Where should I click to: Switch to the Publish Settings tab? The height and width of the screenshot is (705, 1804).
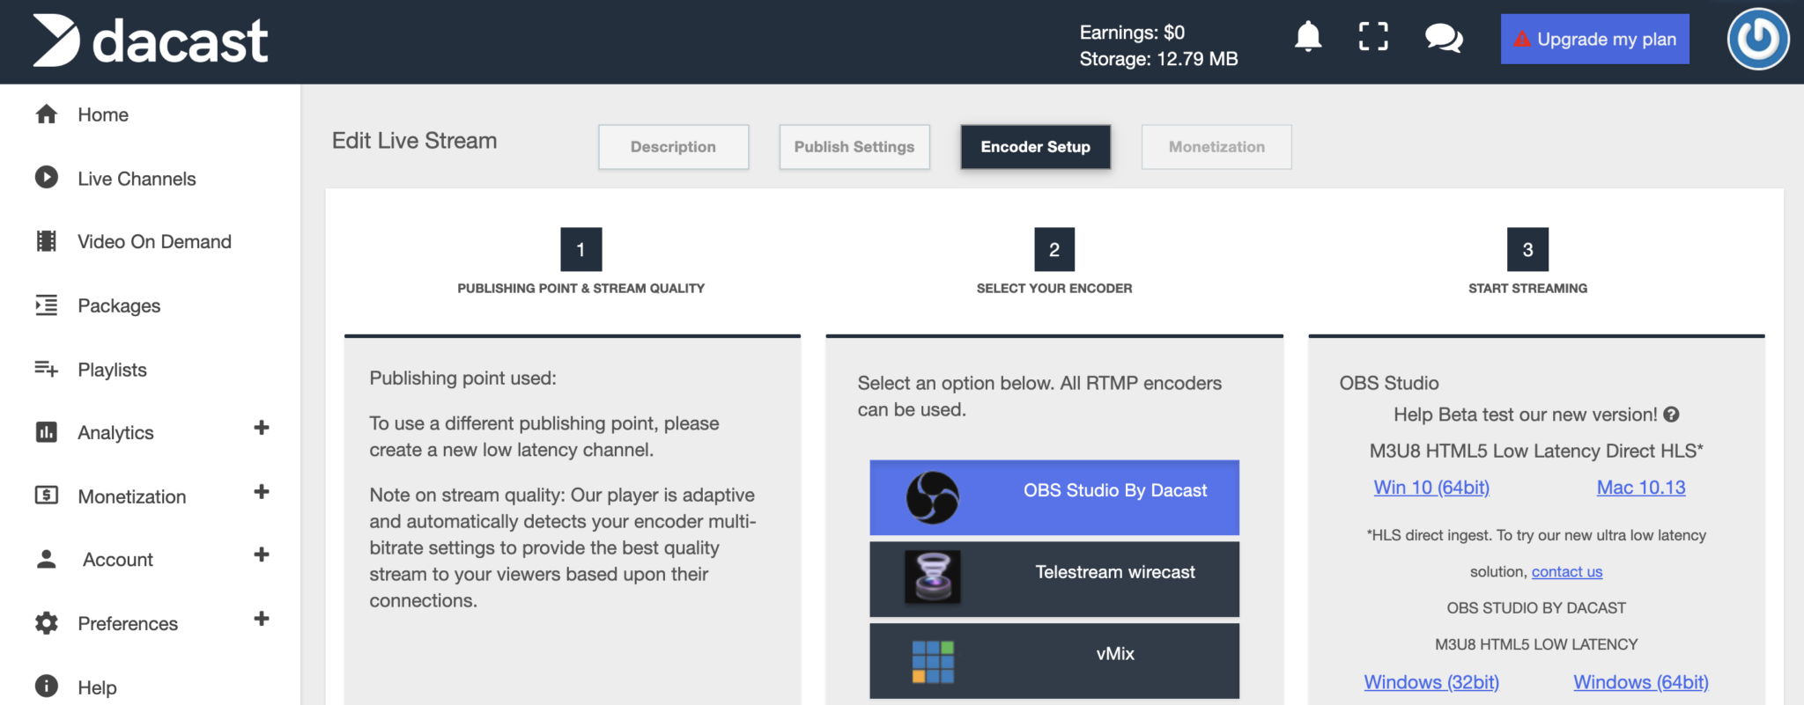854,147
